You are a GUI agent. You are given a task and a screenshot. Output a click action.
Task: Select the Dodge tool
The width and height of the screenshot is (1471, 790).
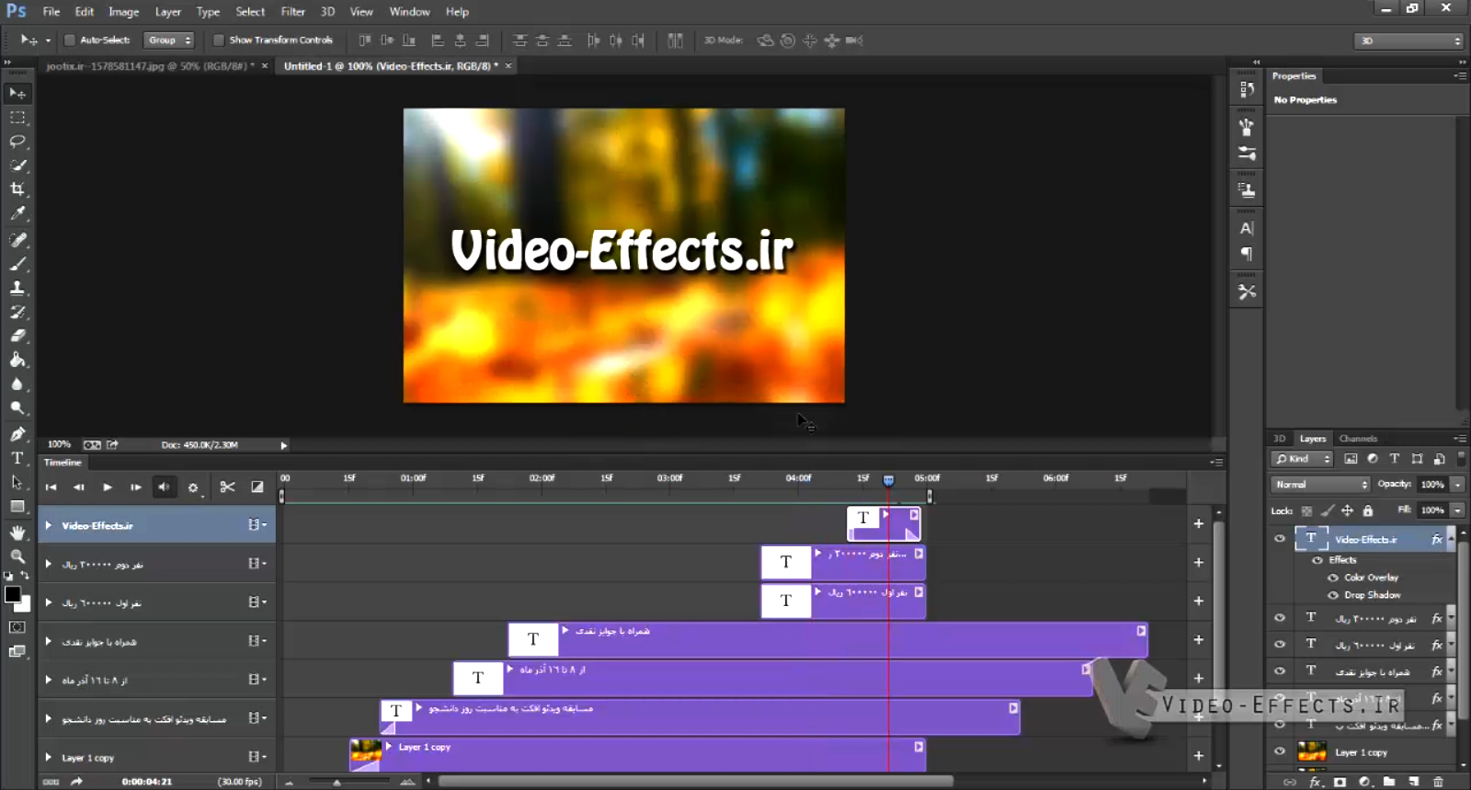point(17,407)
